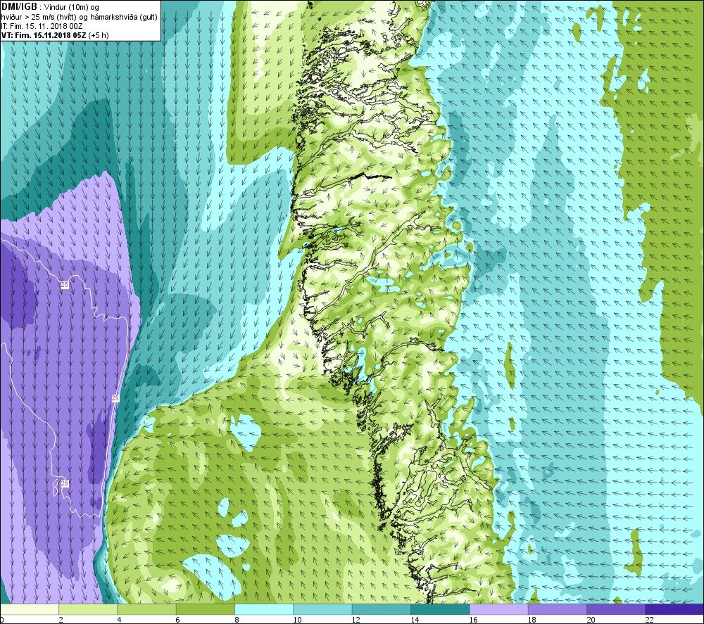Click the legend value label 14
Viewport: 704px width, 624px height.
pyautogui.click(x=415, y=620)
